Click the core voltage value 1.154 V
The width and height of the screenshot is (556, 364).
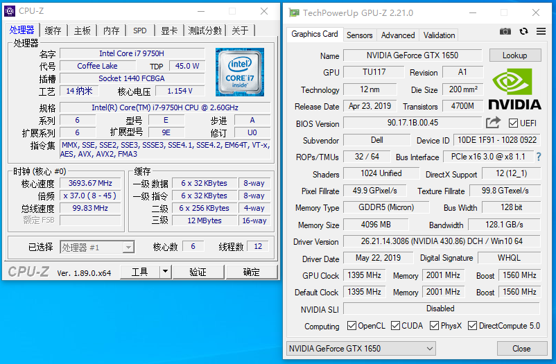point(180,91)
